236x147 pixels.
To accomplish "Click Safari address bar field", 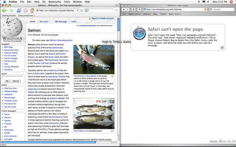I will click(175, 9).
